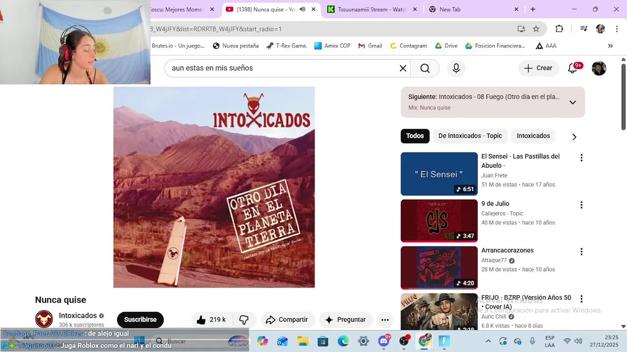Select the Intoxicados filter chip
Image resolution: width=627 pixels, height=352 pixels.
[x=533, y=136]
